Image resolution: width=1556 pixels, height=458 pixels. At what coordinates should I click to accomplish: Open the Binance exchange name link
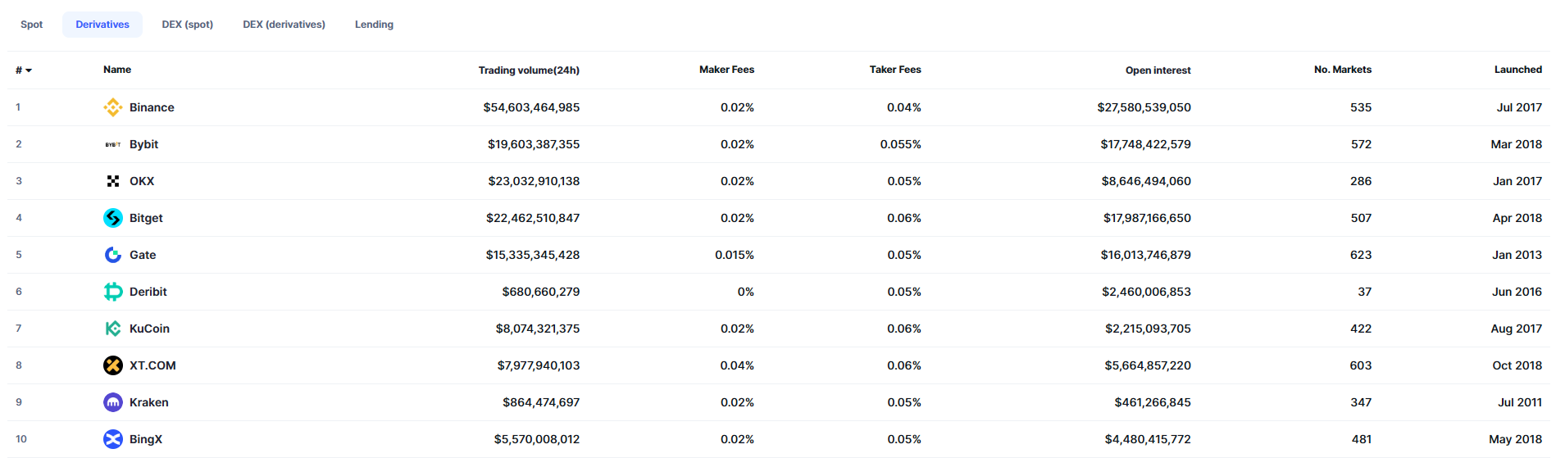tap(152, 107)
